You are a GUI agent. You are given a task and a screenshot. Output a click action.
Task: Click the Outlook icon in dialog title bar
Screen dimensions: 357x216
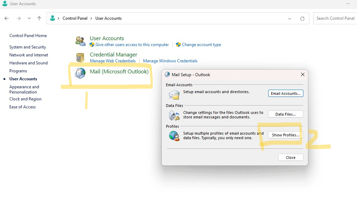point(167,74)
